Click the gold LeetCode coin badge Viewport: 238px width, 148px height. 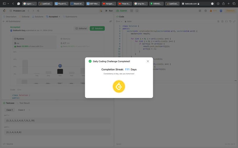(119, 86)
